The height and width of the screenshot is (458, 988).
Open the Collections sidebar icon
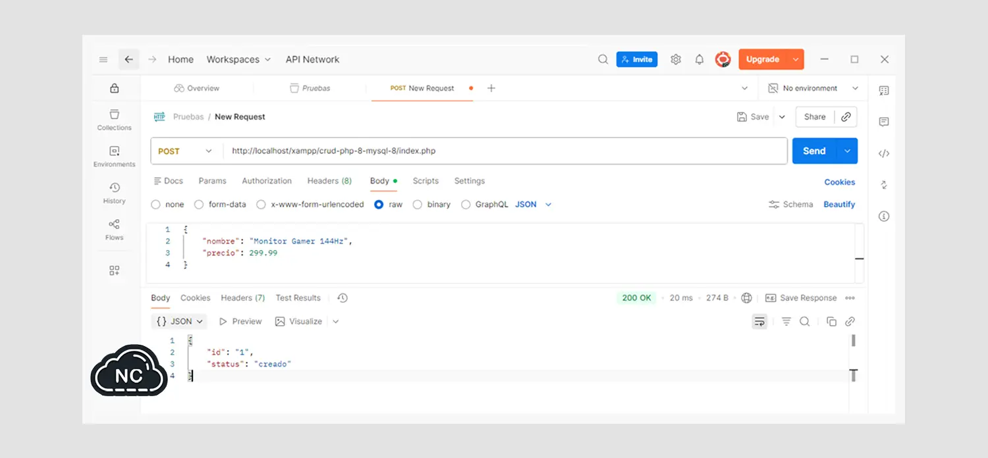[115, 120]
